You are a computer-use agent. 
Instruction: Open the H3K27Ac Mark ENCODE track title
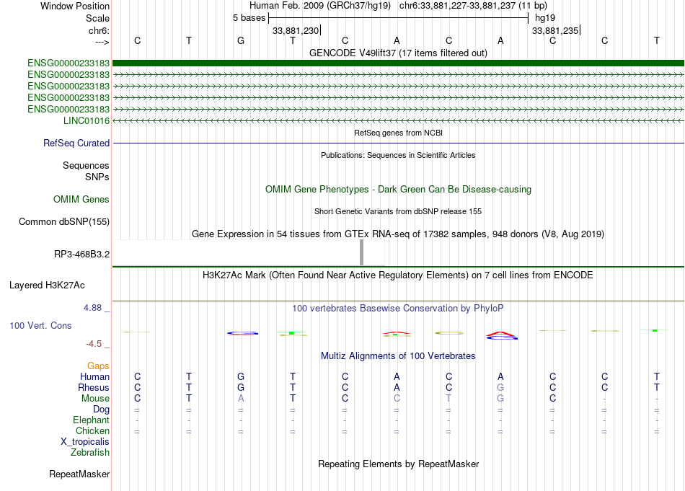(398, 275)
